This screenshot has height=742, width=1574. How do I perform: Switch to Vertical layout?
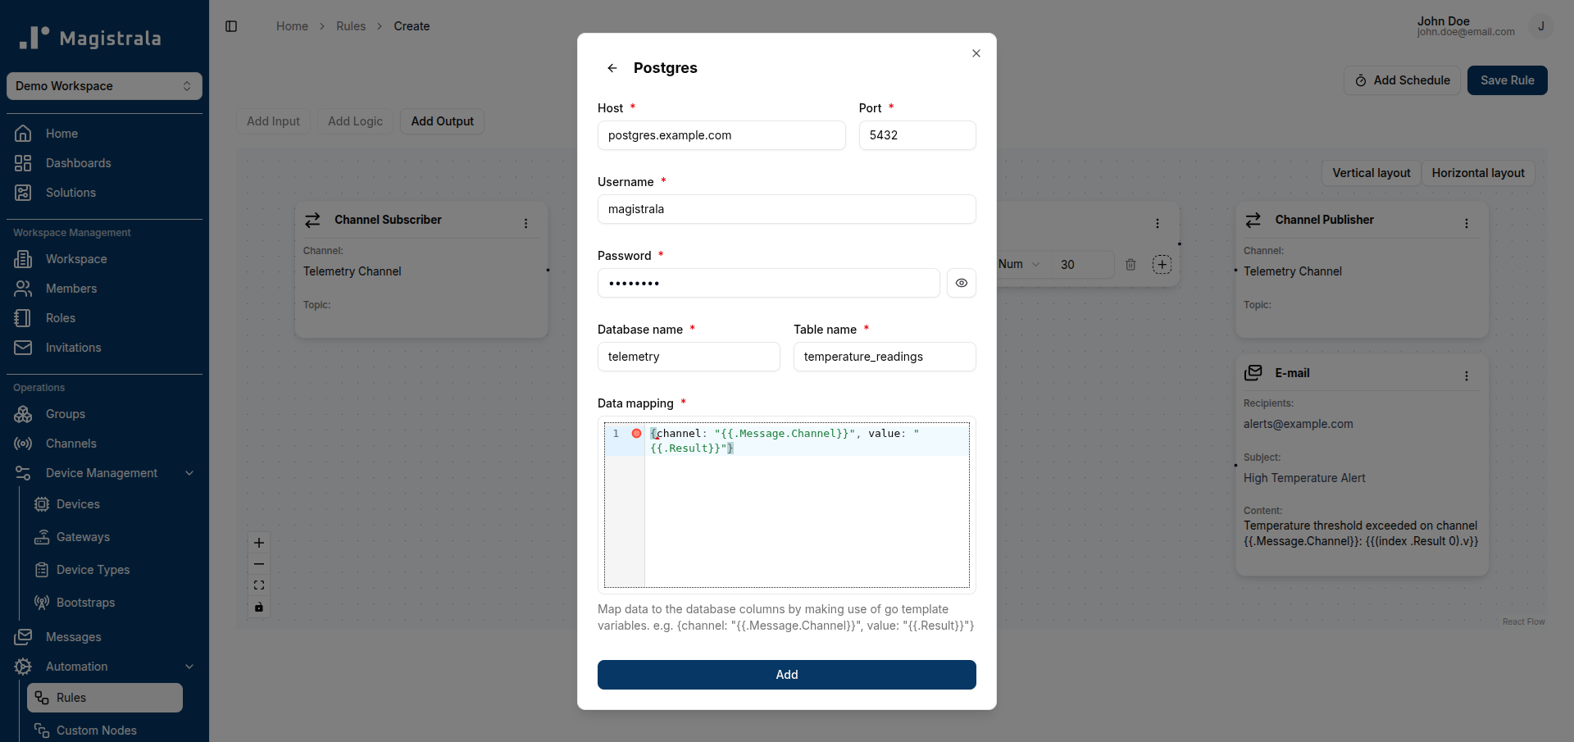tap(1372, 173)
